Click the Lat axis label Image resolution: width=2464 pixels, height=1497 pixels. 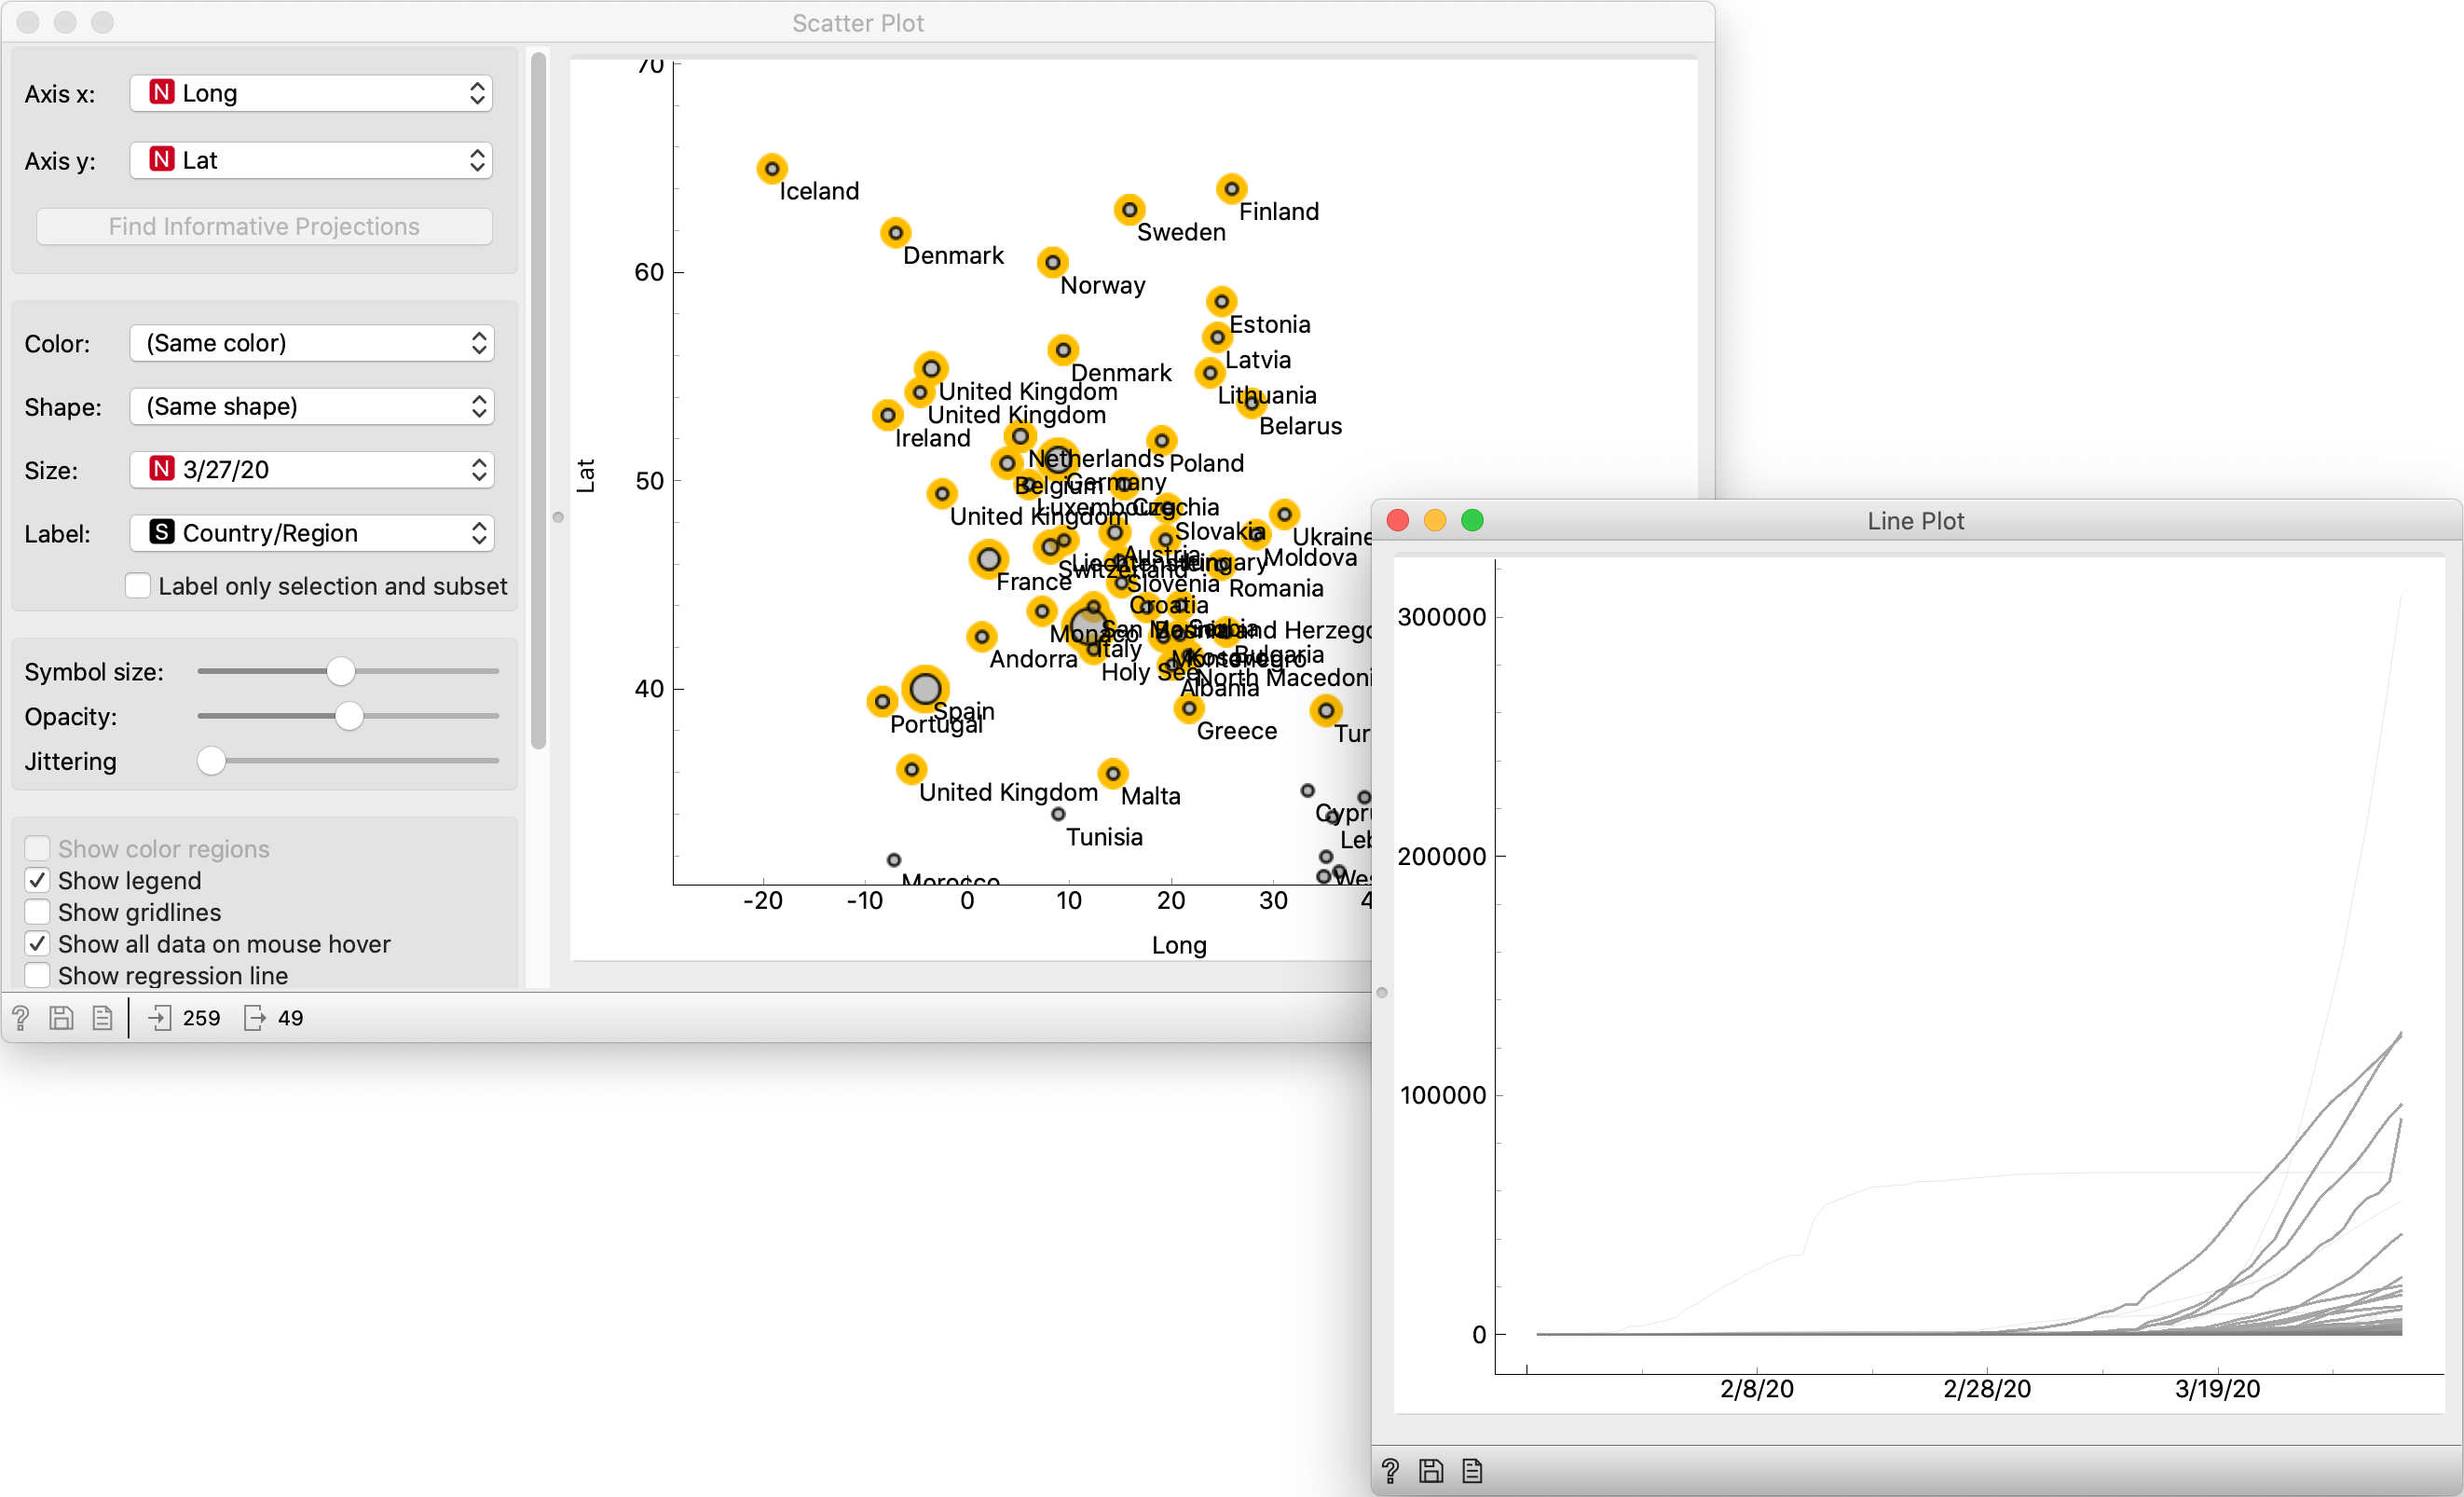(585, 476)
